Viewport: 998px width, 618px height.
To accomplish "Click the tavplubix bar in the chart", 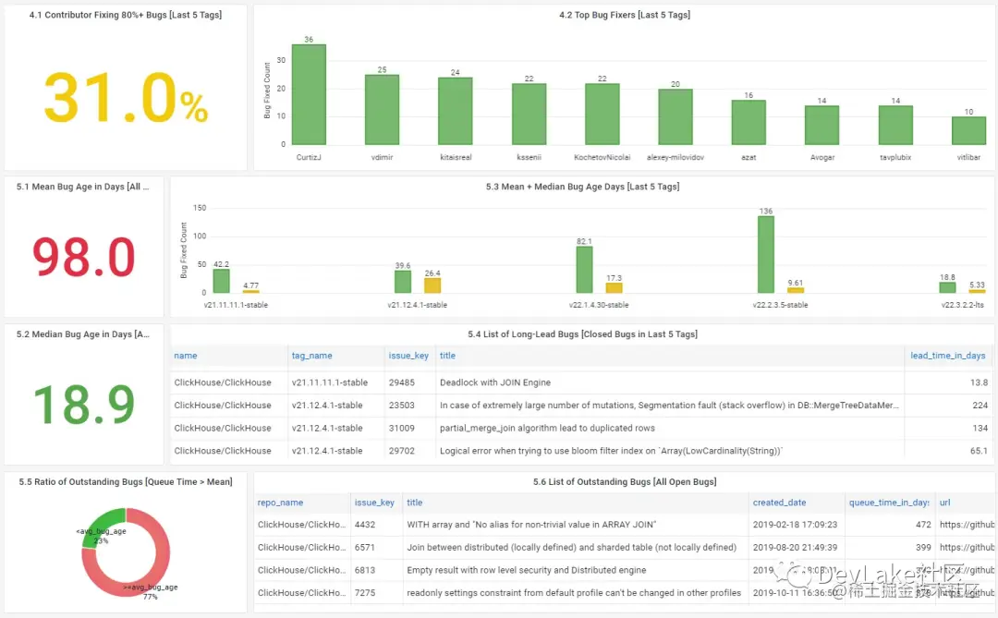I will coord(895,125).
